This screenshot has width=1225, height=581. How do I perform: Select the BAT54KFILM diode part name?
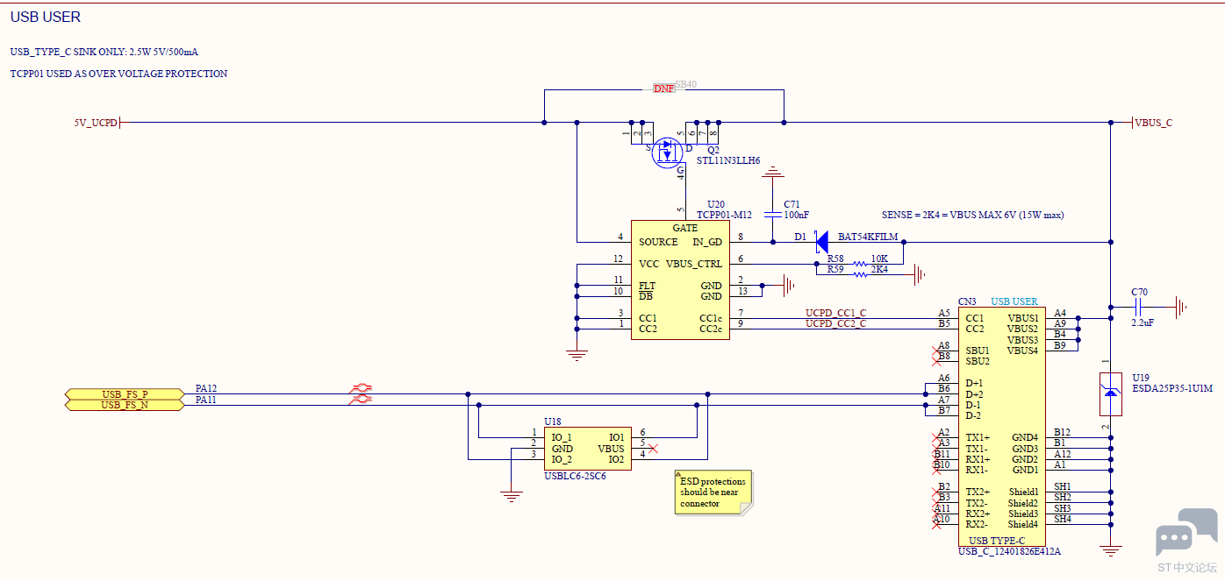(x=868, y=237)
